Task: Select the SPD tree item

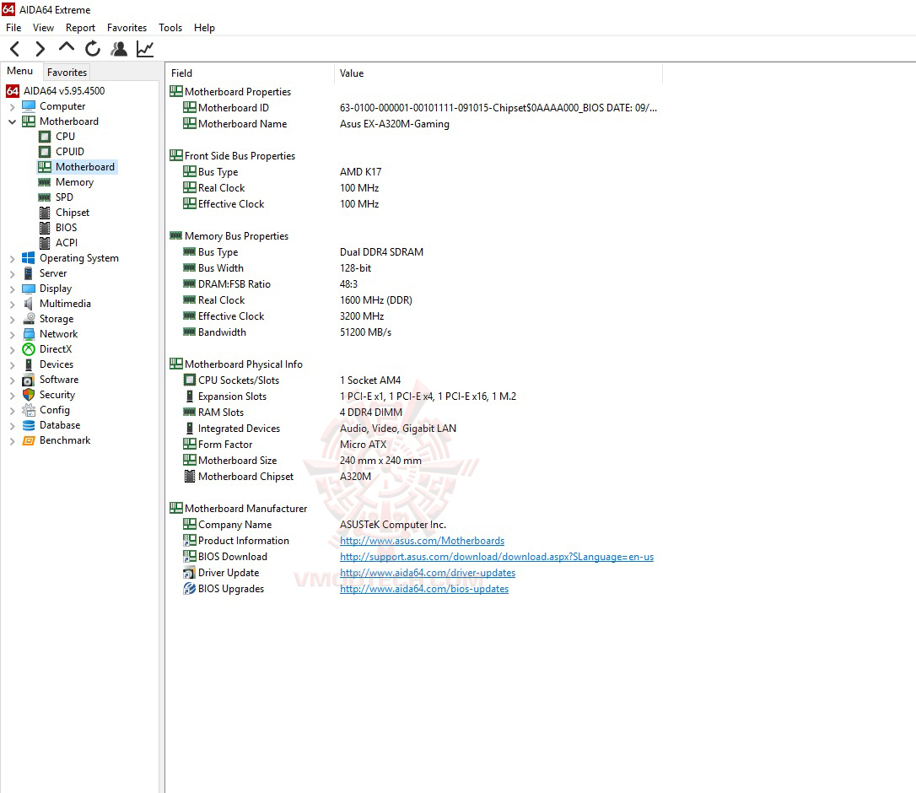Action: click(x=64, y=197)
